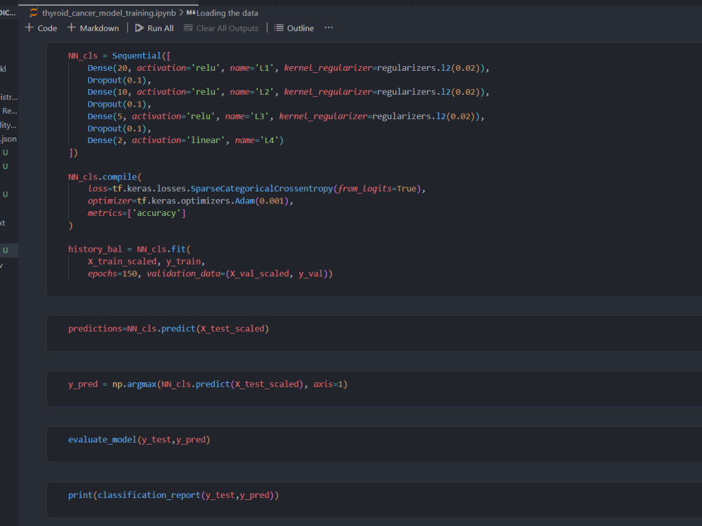The image size is (702, 526).
Task: Click the Jupyter notebook file icon in breadcrumb
Action: 34,13
